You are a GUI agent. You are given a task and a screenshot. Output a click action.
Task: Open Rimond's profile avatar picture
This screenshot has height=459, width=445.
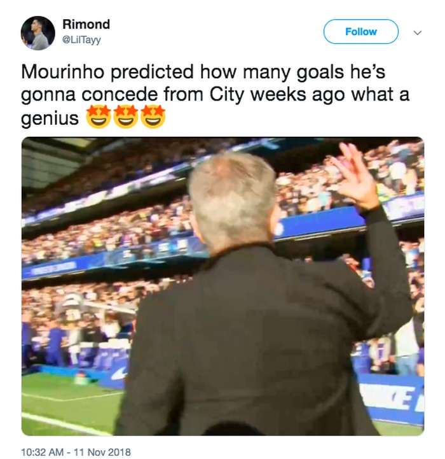[x=38, y=33]
